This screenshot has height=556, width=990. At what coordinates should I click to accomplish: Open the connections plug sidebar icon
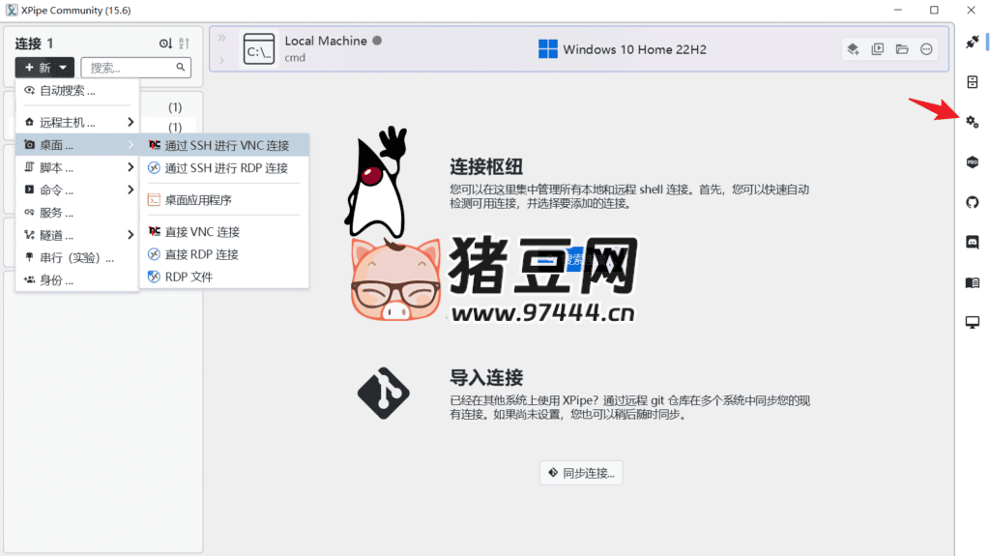point(973,42)
